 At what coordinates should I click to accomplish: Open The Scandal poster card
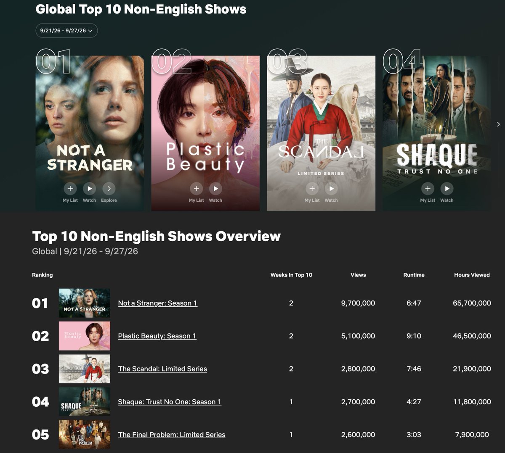point(321,133)
